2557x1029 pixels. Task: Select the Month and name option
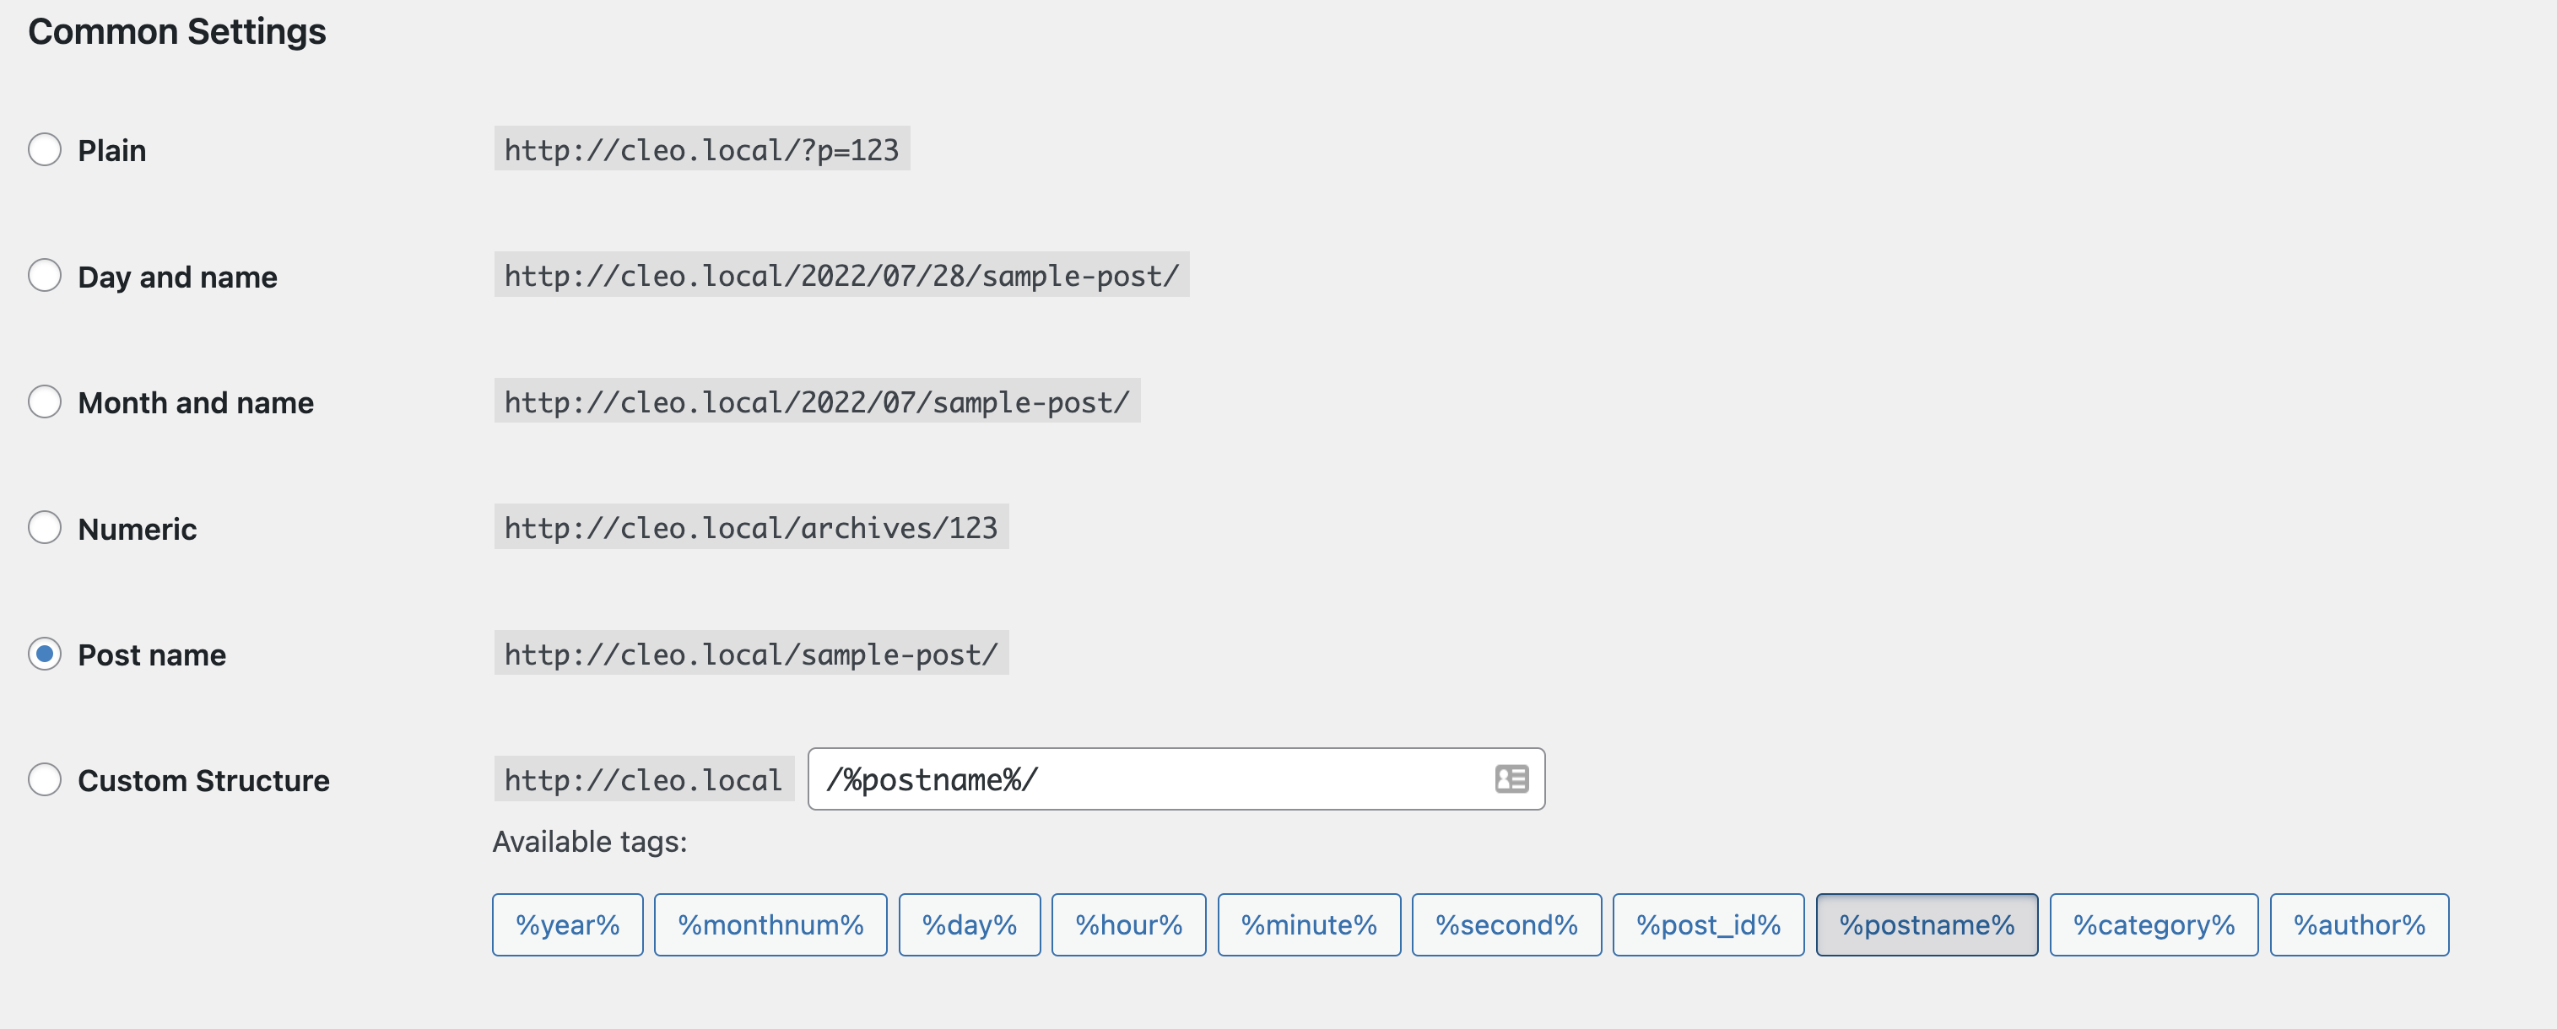click(x=45, y=403)
